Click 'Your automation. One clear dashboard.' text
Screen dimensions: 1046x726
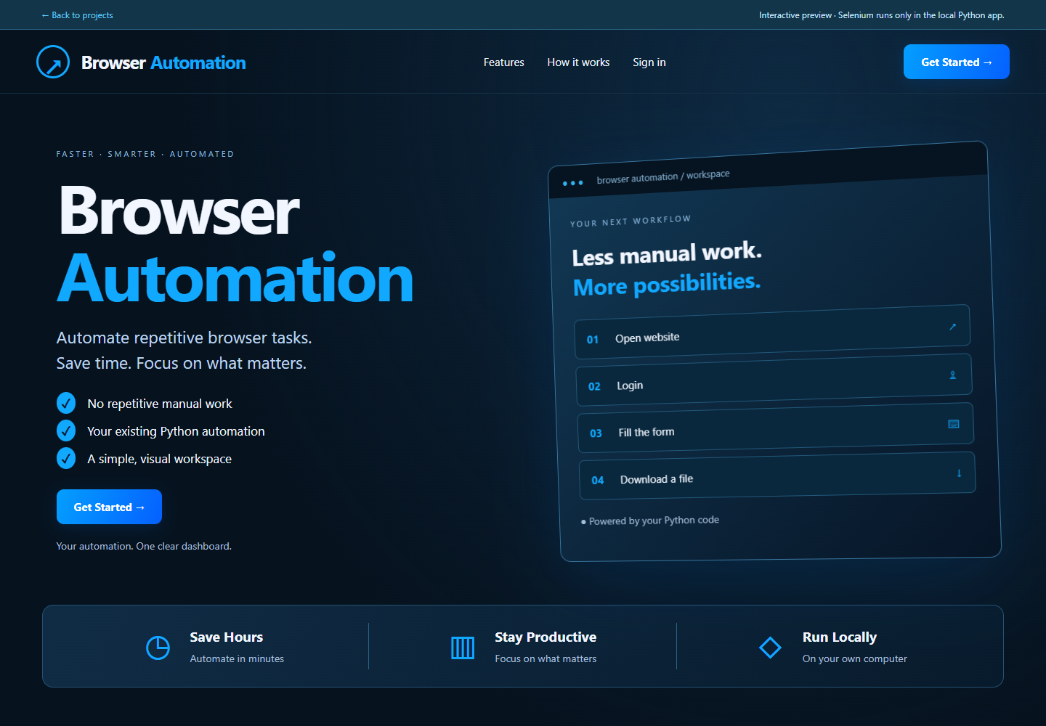[144, 546]
